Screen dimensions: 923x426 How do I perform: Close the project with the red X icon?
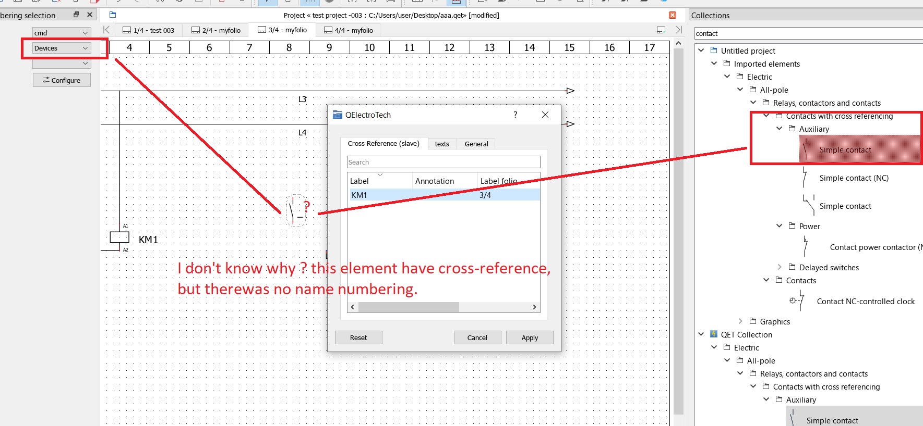coord(673,15)
